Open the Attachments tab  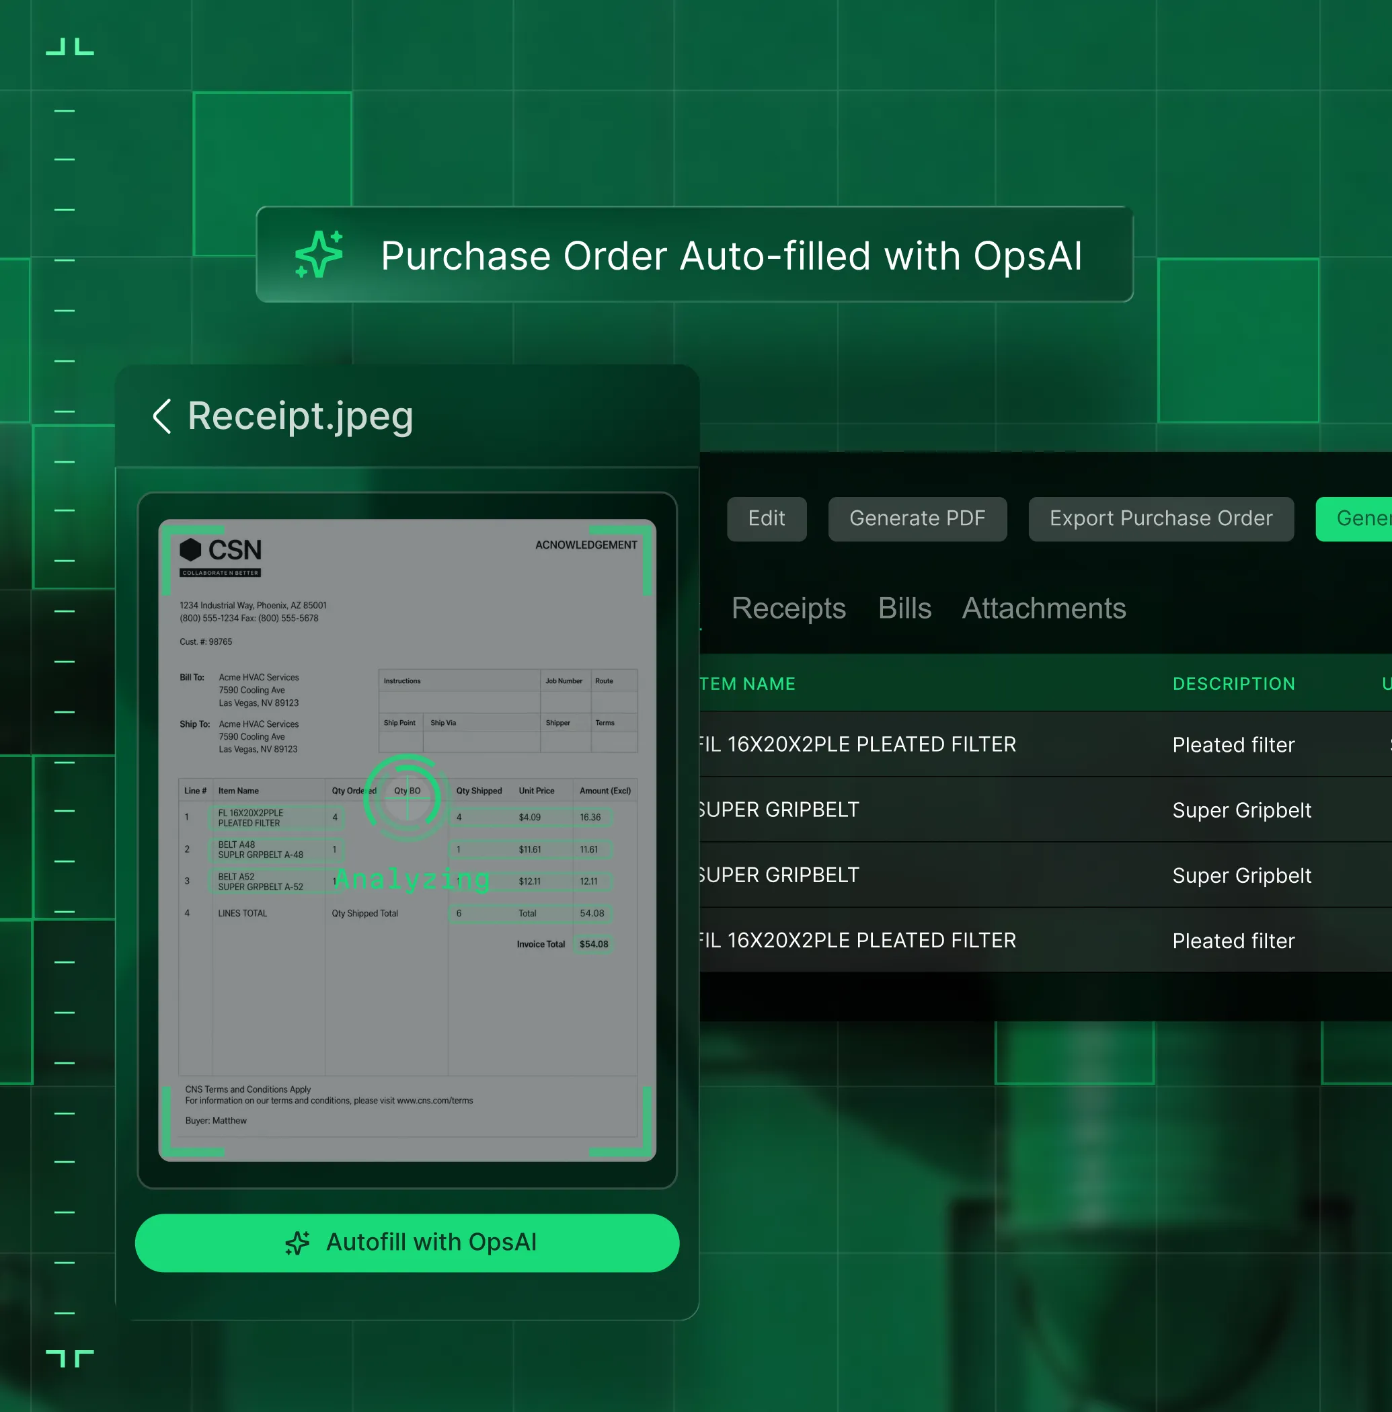click(1043, 608)
